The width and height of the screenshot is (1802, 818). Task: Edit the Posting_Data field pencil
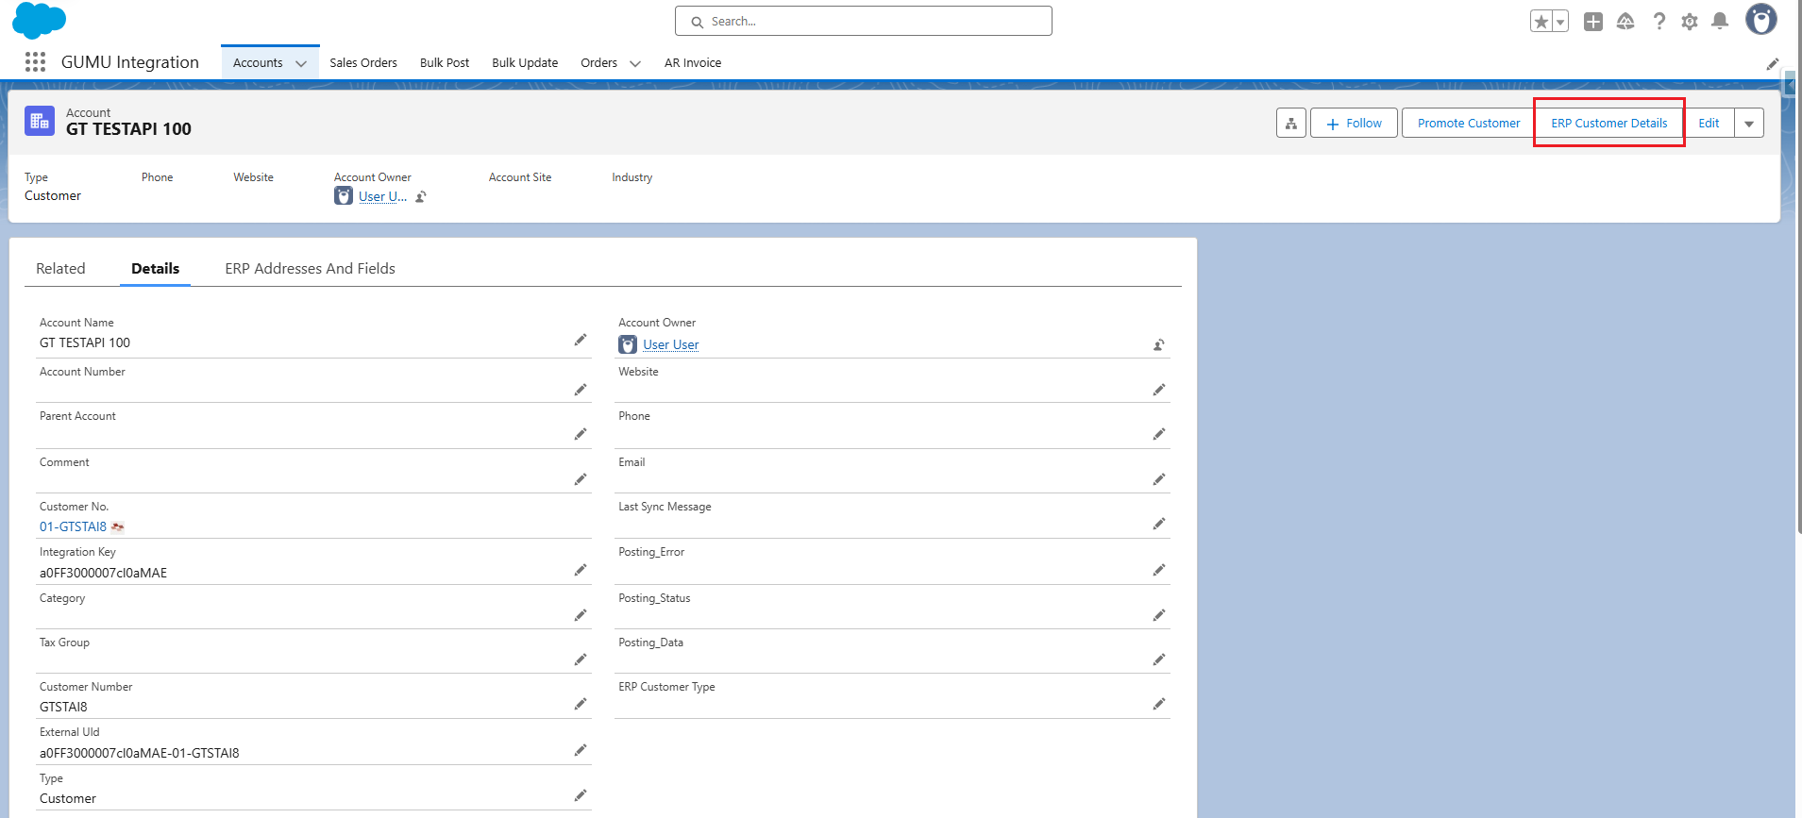(1159, 659)
